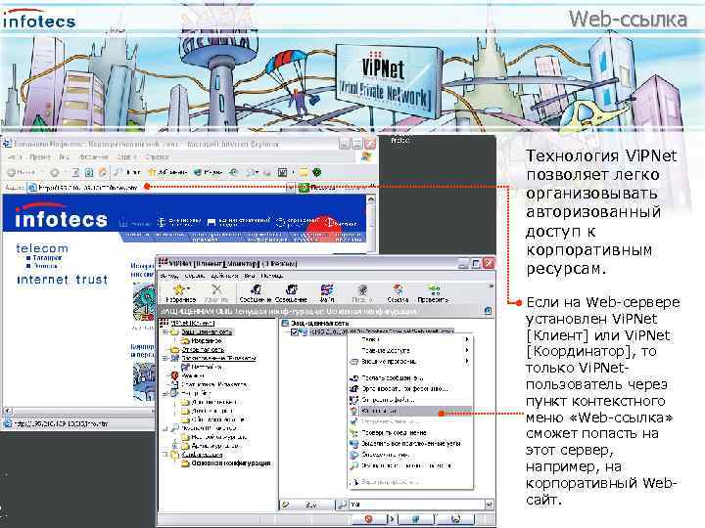Click the IE page vertical scrollbar up arrow
Screen dimensions: 705x528
tap(371, 199)
